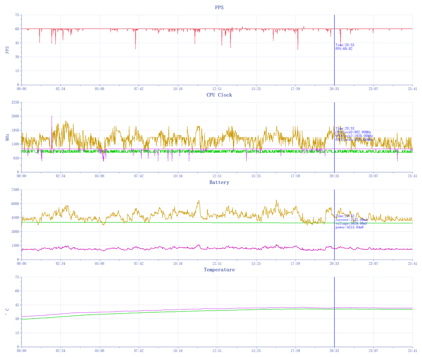This screenshot has height=357, width=422.
Task: Click the 07:42 time label under the CPU Clock chart
Action: pyautogui.click(x=138, y=176)
